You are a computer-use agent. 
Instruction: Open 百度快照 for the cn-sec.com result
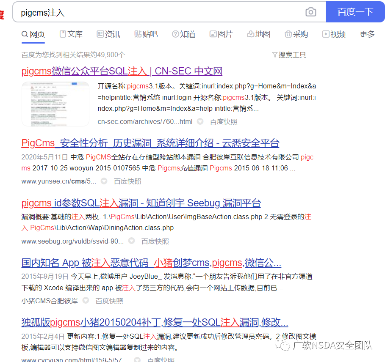click(x=224, y=122)
